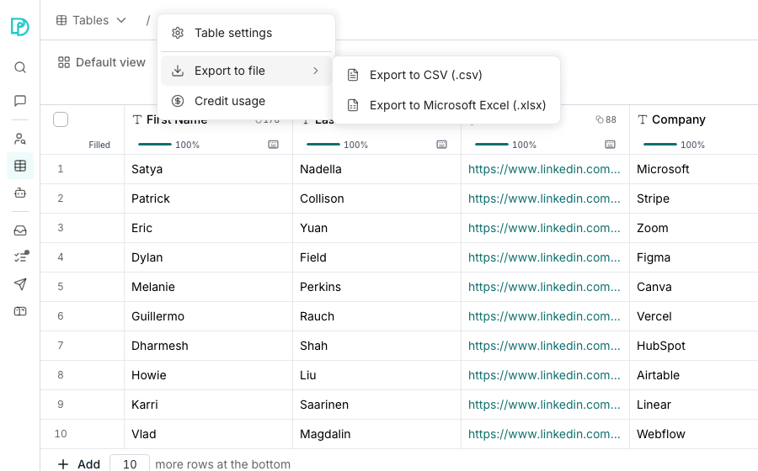
Task: Click the Company fill progress bar
Action: (659, 145)
